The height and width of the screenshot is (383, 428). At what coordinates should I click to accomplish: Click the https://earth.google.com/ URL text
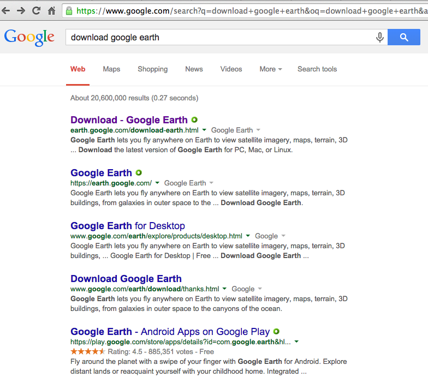tap(111, 183)
